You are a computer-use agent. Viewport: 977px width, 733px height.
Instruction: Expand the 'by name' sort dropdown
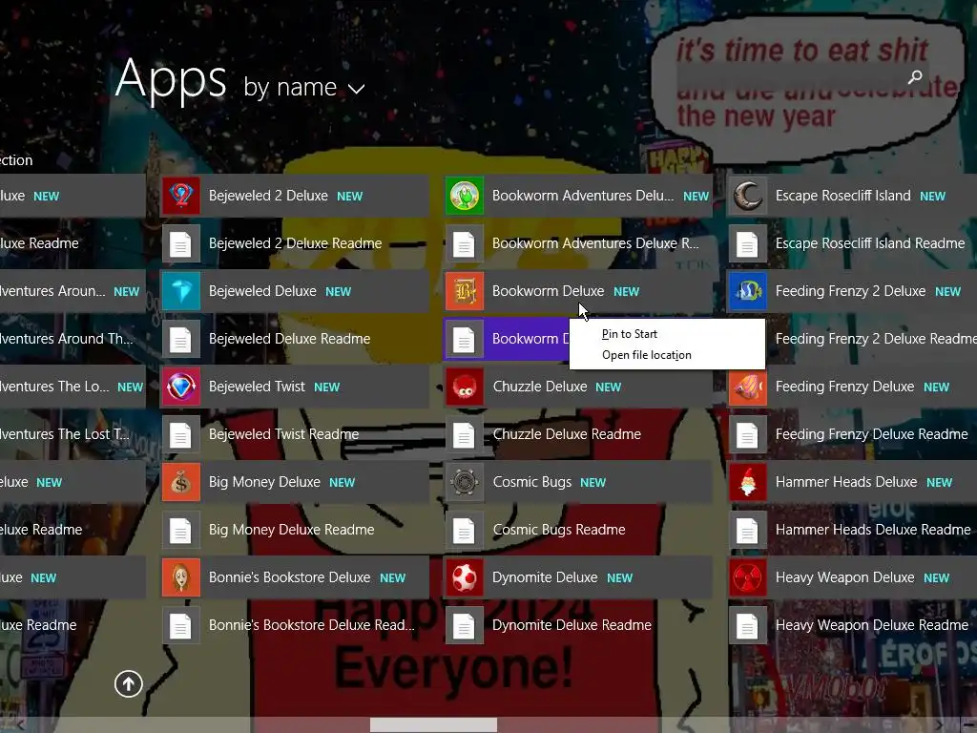click(x=304, y=88)
